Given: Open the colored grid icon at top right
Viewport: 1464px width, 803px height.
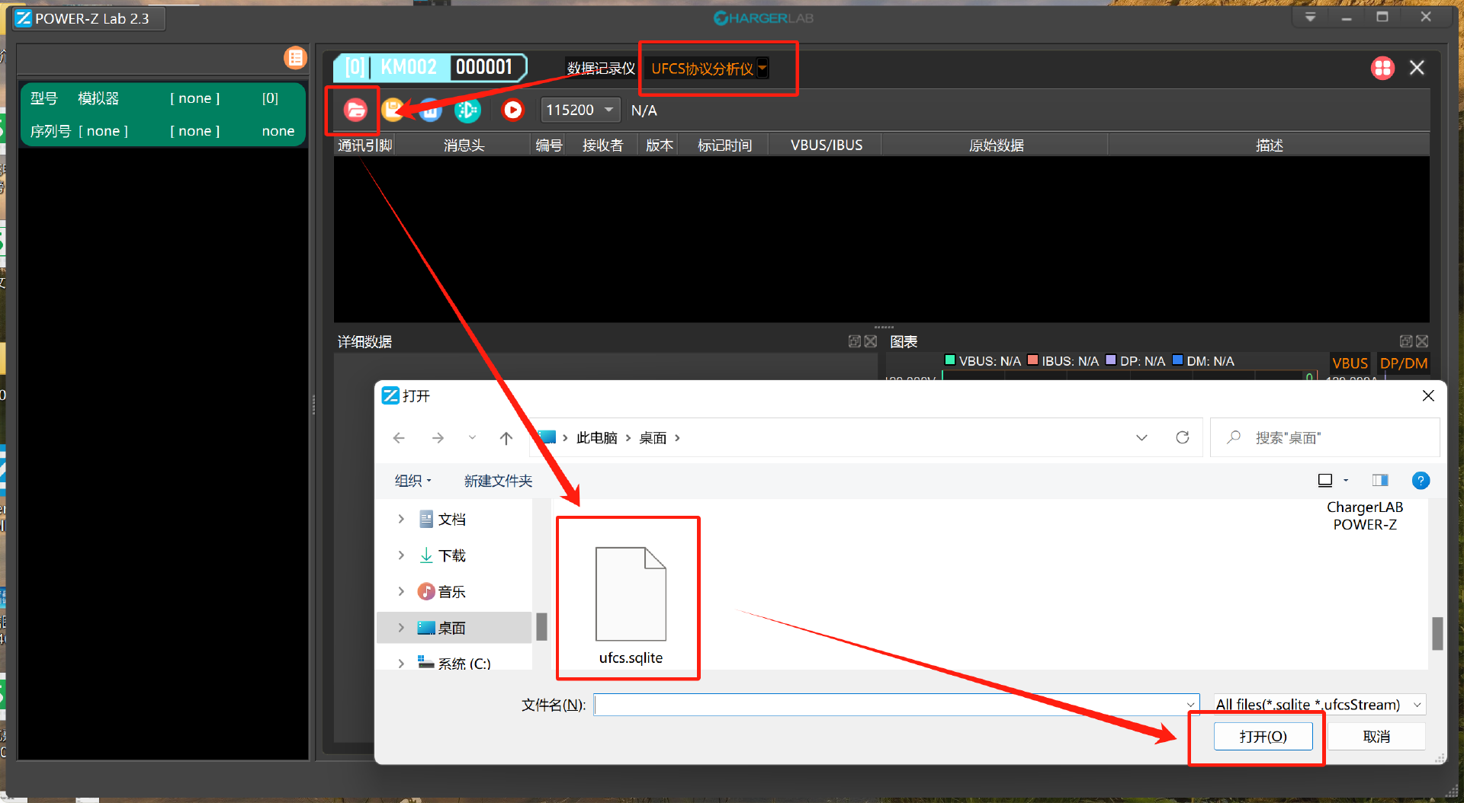Looking at the screenshot, I should pyautogui.click(x=1382, y=67).
